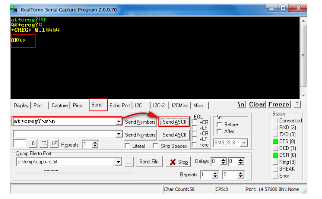322x199 pixels.
Task: Enable the Literal checkbox
Action: 127,146
